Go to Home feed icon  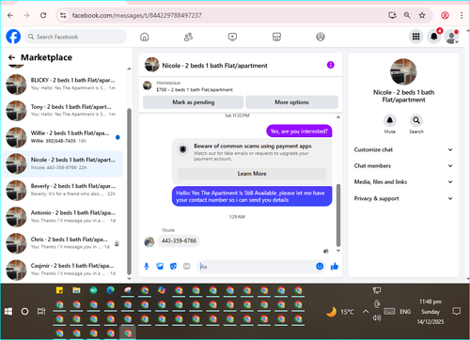pos(144,37)
